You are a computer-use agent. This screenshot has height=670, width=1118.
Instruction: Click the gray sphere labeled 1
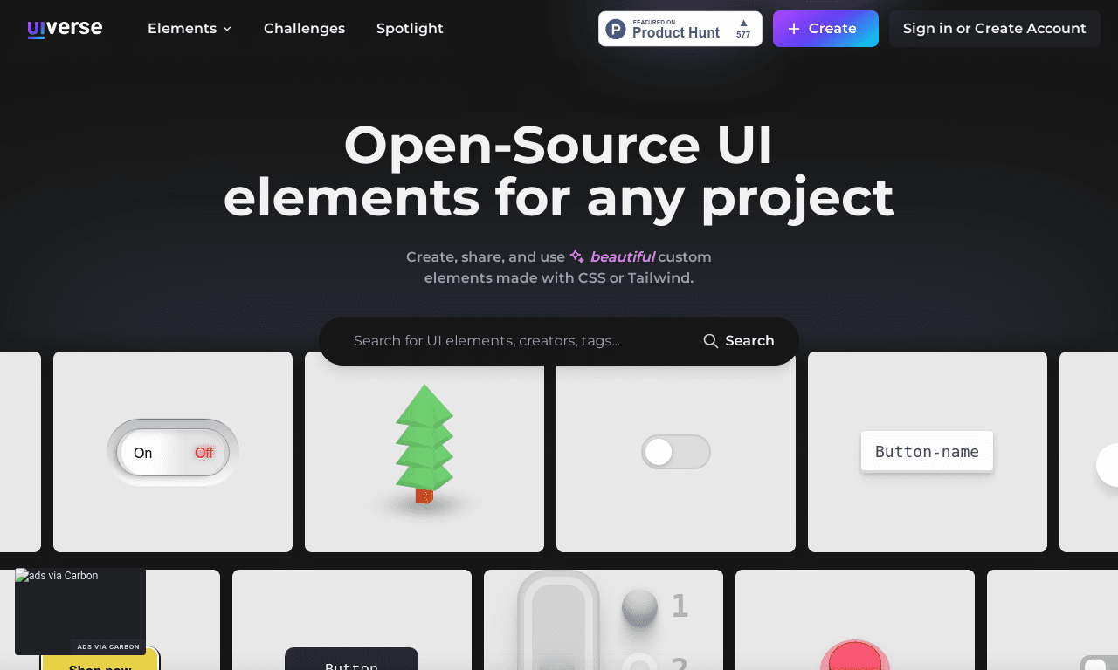tap(639, 607)
